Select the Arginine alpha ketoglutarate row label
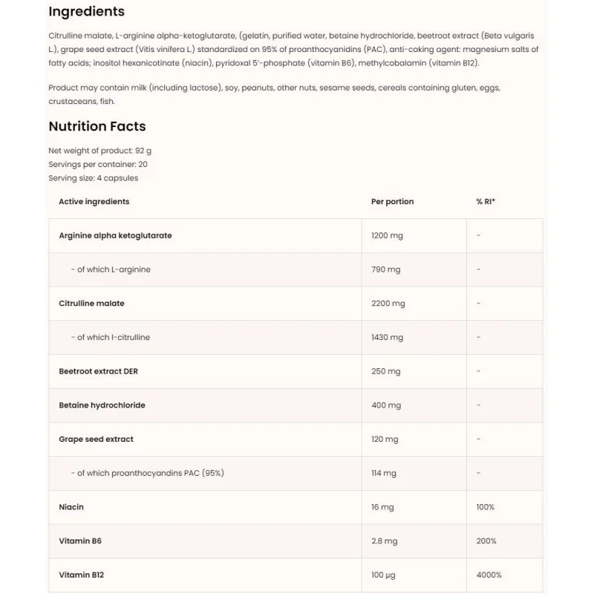The image size is (594, 594). [x=115, y=235]
